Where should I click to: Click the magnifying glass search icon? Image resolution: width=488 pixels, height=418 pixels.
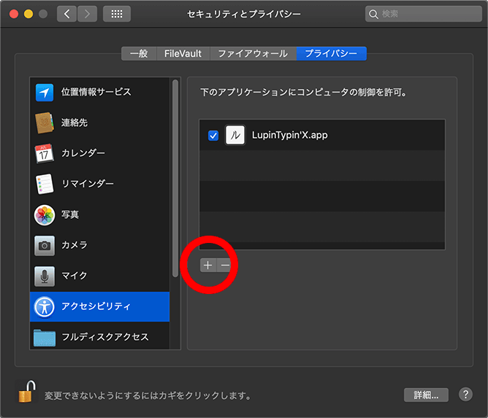[x=373, y=15]
